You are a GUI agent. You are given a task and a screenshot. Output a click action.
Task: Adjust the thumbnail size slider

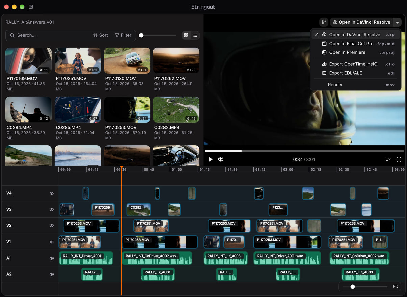(x=157, y=35)
